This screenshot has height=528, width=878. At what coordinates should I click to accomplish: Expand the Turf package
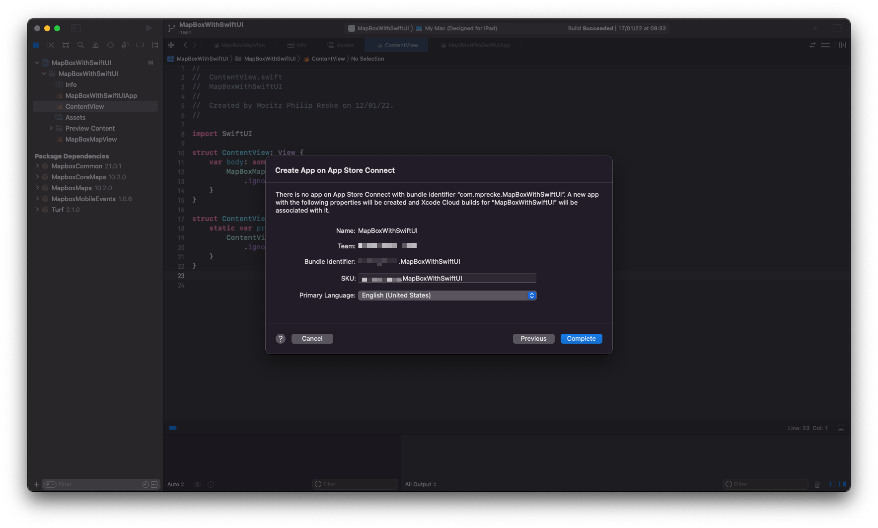click(37, 210)
